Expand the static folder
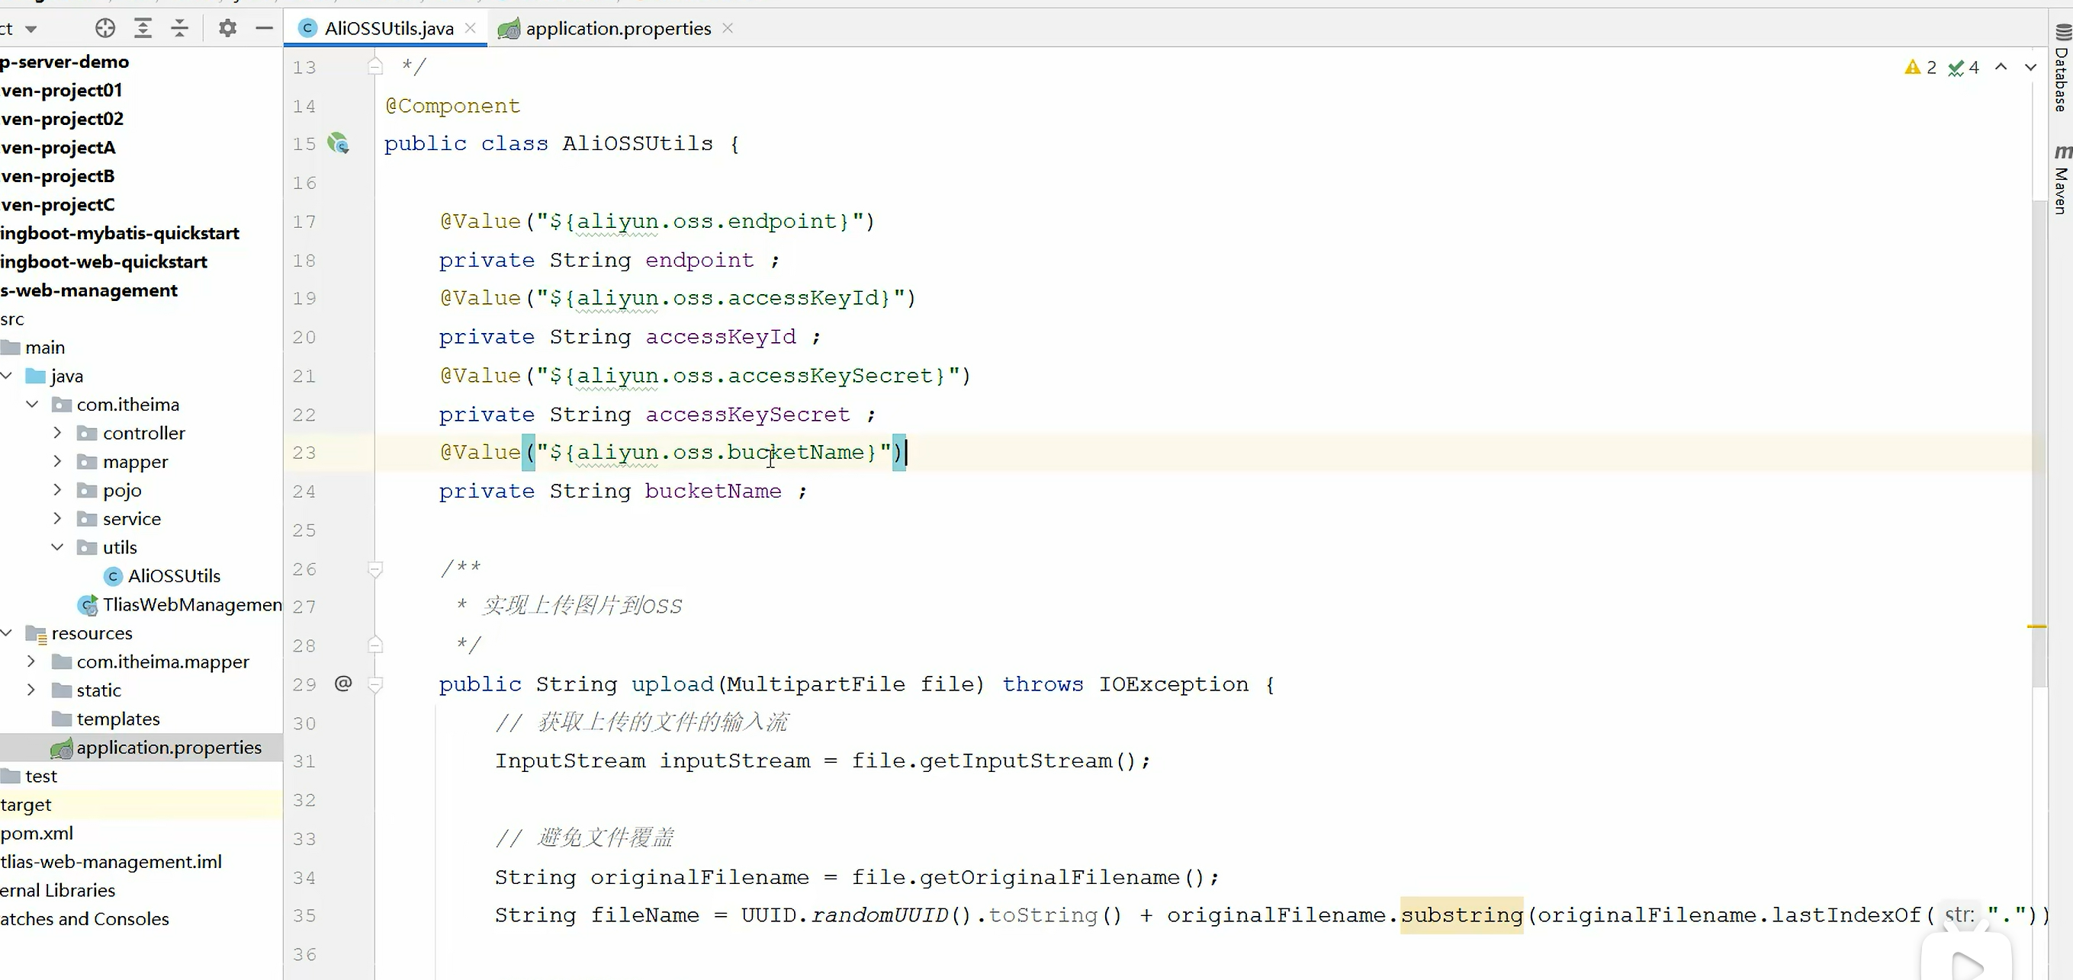Screen dimensions: 2073x980 tap(31, 690)
